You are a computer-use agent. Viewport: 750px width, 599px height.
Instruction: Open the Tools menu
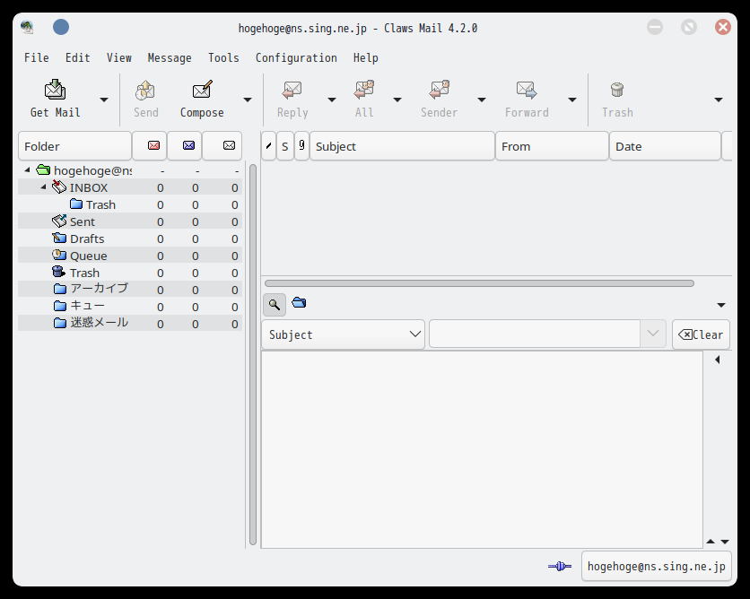click(x=223, y=58)
